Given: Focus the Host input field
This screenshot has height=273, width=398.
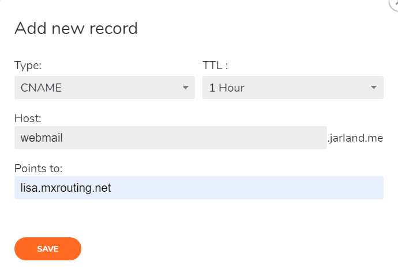Looking at the screenshot, I should (170, 138).
